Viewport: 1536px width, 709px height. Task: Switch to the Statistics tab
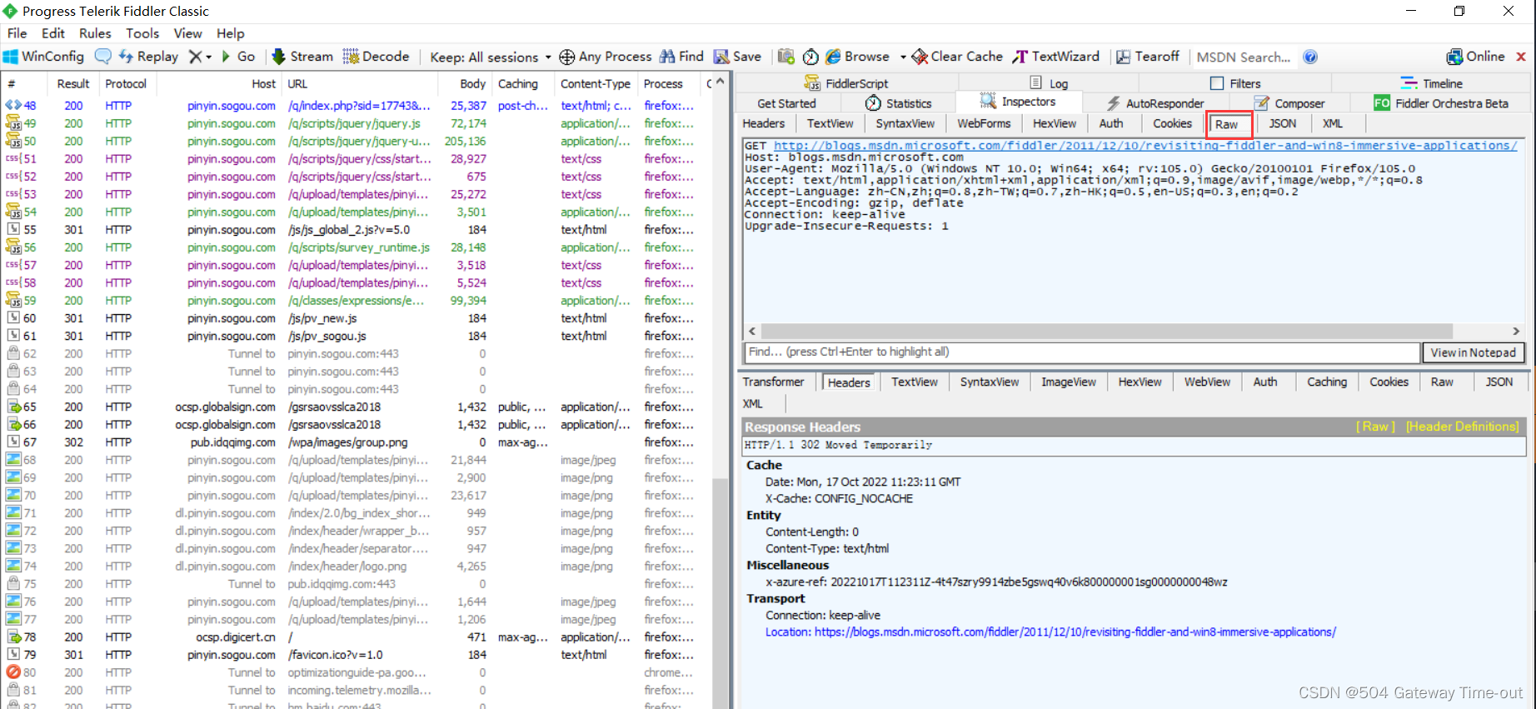899,103
